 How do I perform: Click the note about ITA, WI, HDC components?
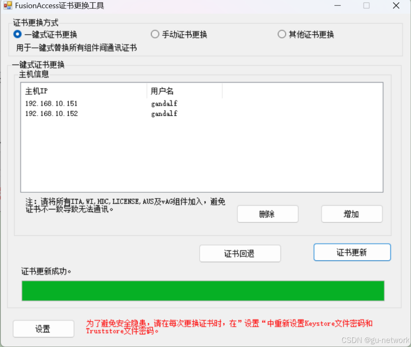coord(125,205)
